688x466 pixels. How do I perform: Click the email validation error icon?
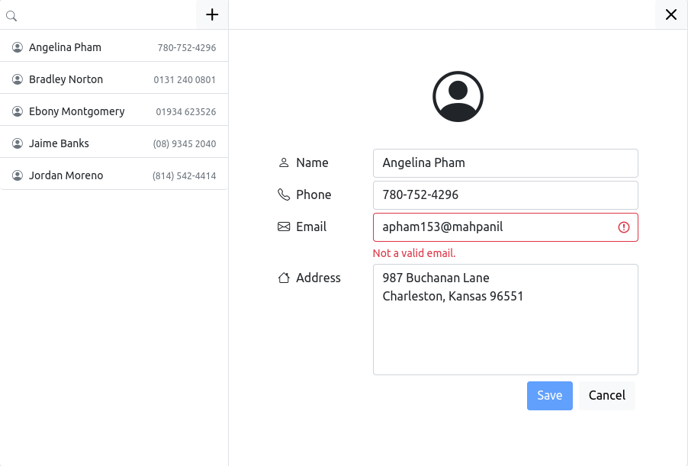(623, 227)
